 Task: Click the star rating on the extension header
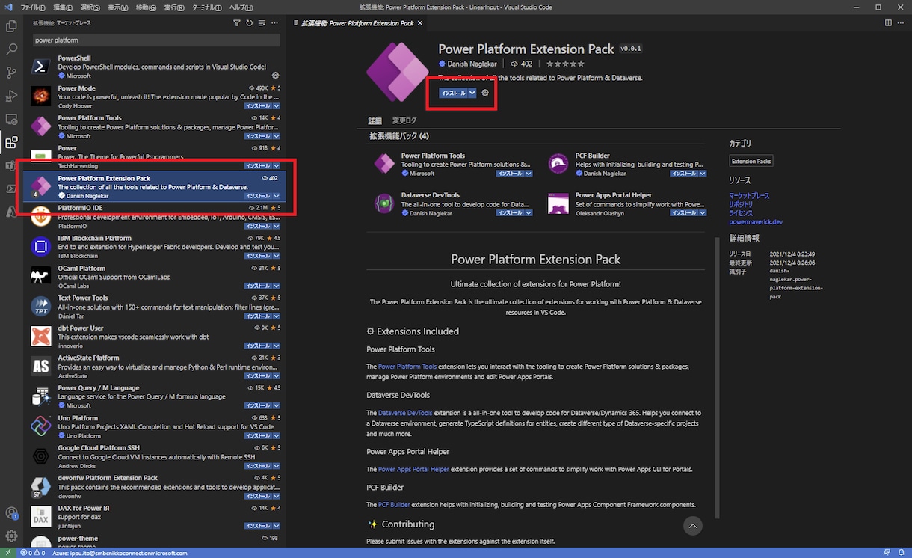[x=565, y=64]
